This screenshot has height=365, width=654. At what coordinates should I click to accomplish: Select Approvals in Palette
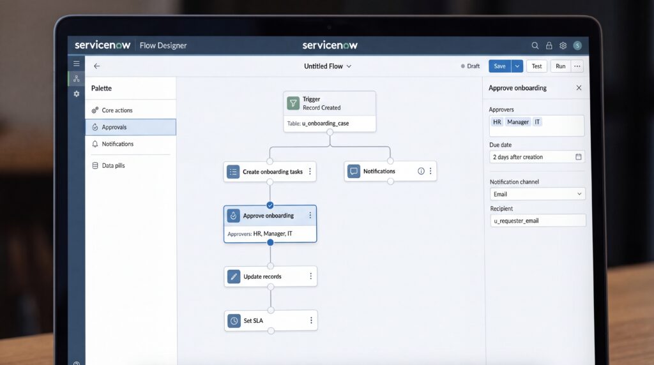click(x=130, y=127)
